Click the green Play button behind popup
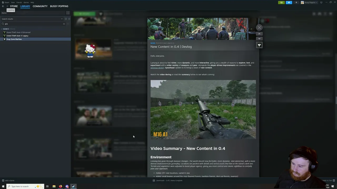The height and width of the screenshot is (189, 337). 85,14
